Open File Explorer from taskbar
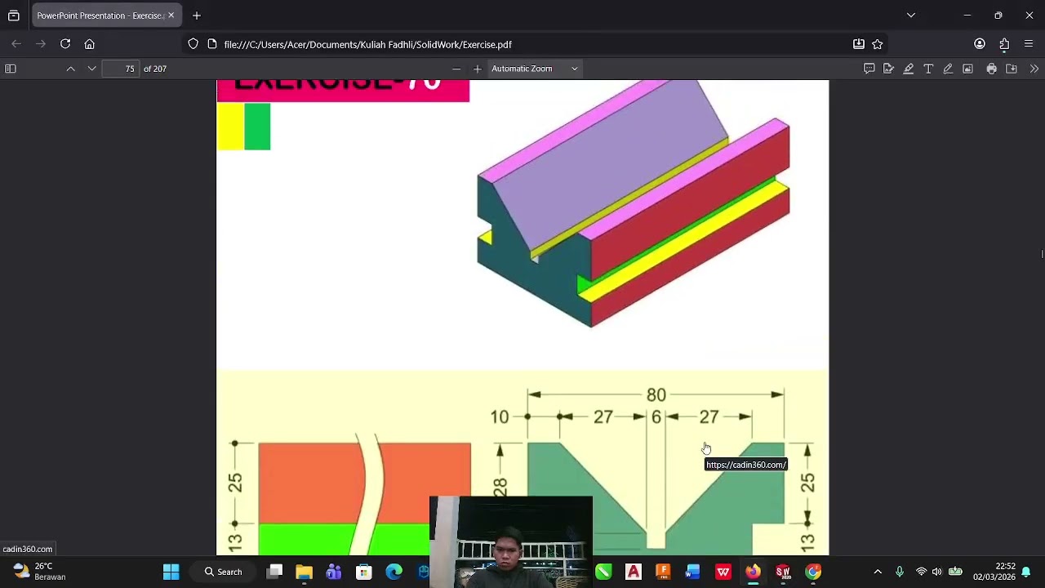 (x=304, y=572)
